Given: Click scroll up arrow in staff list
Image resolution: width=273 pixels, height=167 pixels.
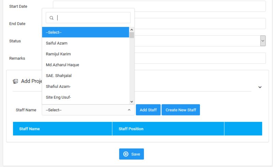Looking at the screenshot, I should (132, 30).
